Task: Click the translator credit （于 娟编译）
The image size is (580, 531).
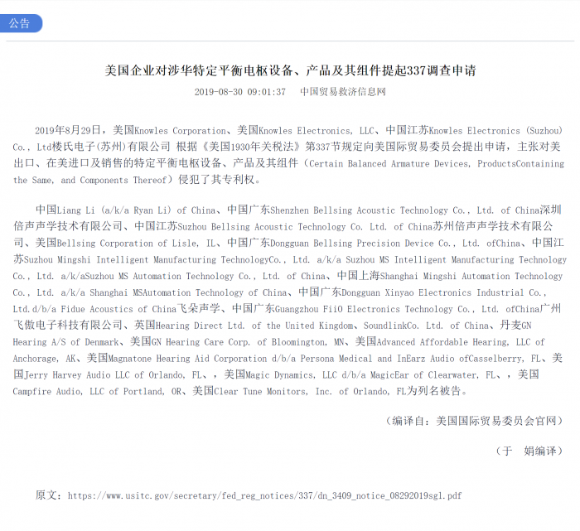Action: (529, 451)
